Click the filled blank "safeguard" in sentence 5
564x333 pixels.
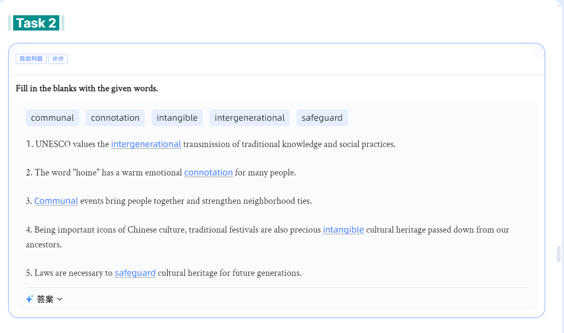click(x=135, y=273)
